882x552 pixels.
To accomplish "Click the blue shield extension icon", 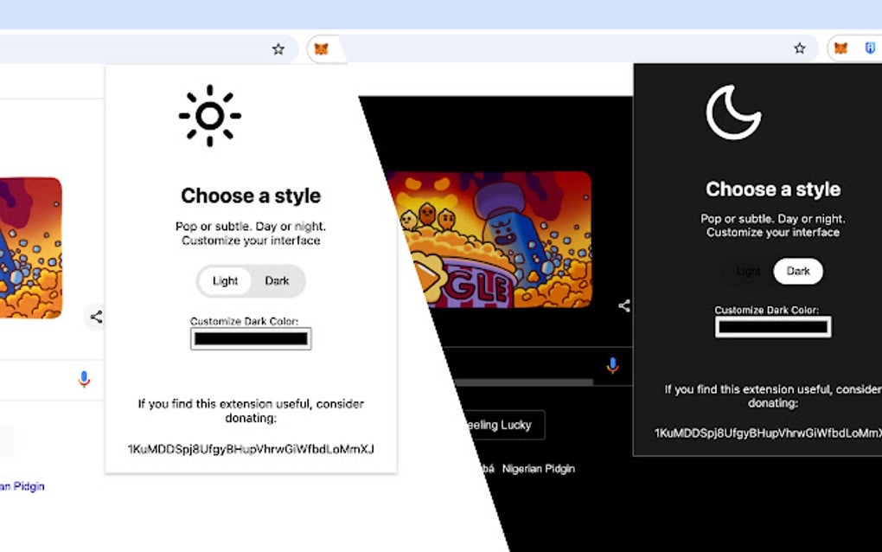I will pyautogui.click(x=870, y=48).
